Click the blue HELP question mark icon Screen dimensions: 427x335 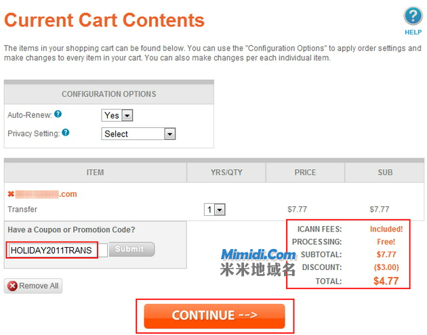coord(413,16)
